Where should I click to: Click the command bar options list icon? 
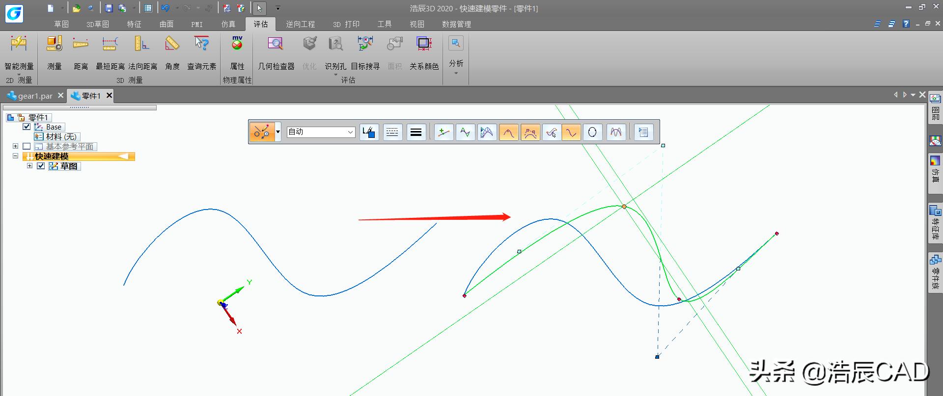pos(643,132)
